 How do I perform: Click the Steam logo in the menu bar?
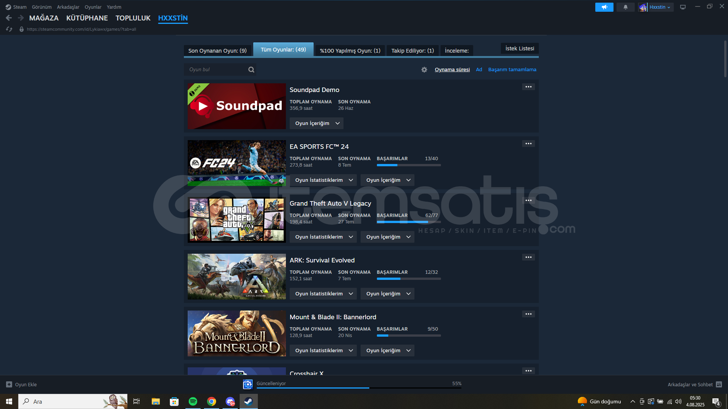coord(8,7)
